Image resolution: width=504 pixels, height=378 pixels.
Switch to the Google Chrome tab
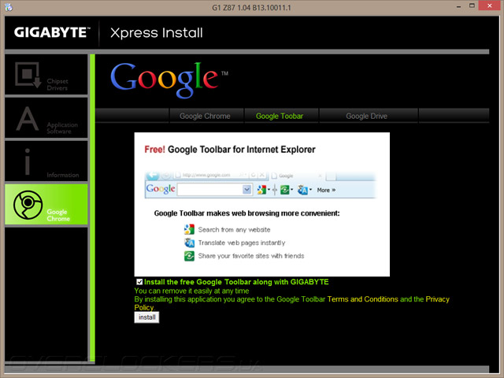[x=205, y=116]
